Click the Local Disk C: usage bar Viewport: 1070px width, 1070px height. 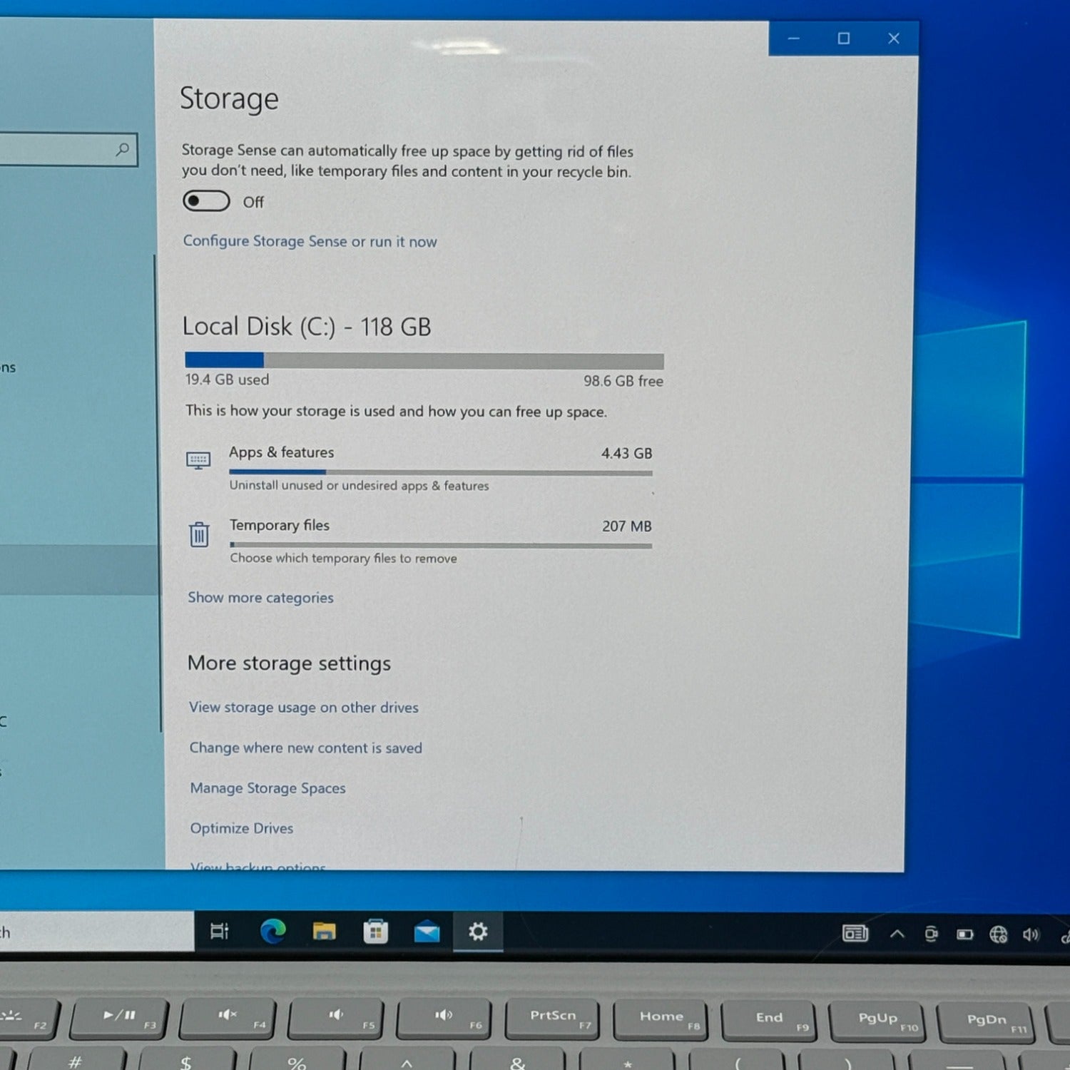pyautogui.click(x=424, y=361)
